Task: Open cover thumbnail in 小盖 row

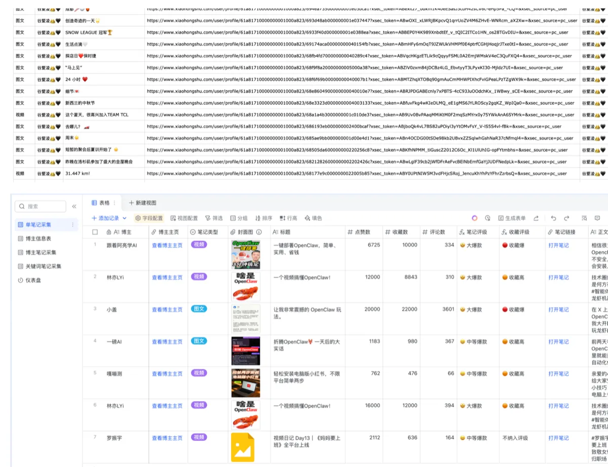Action: coord(246,319)
